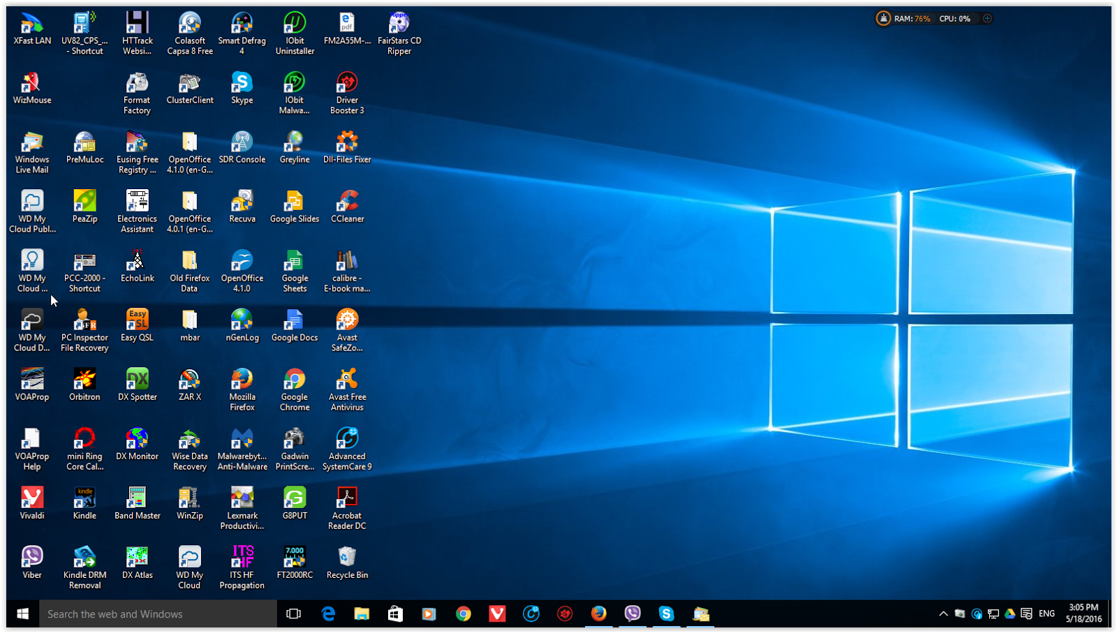
Task: Click the Google Docs shortcut
Action: click(295, 326)
